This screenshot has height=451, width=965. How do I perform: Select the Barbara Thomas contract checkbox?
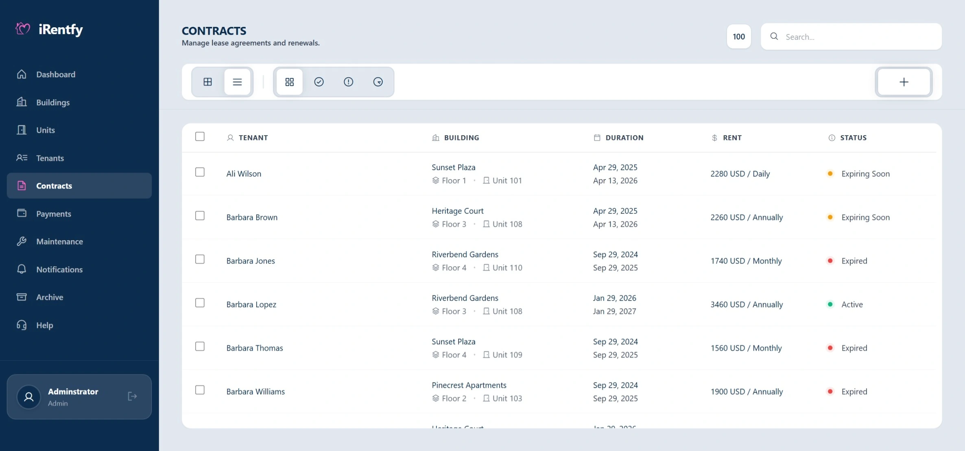[200, 346]
